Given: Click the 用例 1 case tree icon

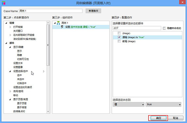Looking at the screenshot, I should point(58,23).
